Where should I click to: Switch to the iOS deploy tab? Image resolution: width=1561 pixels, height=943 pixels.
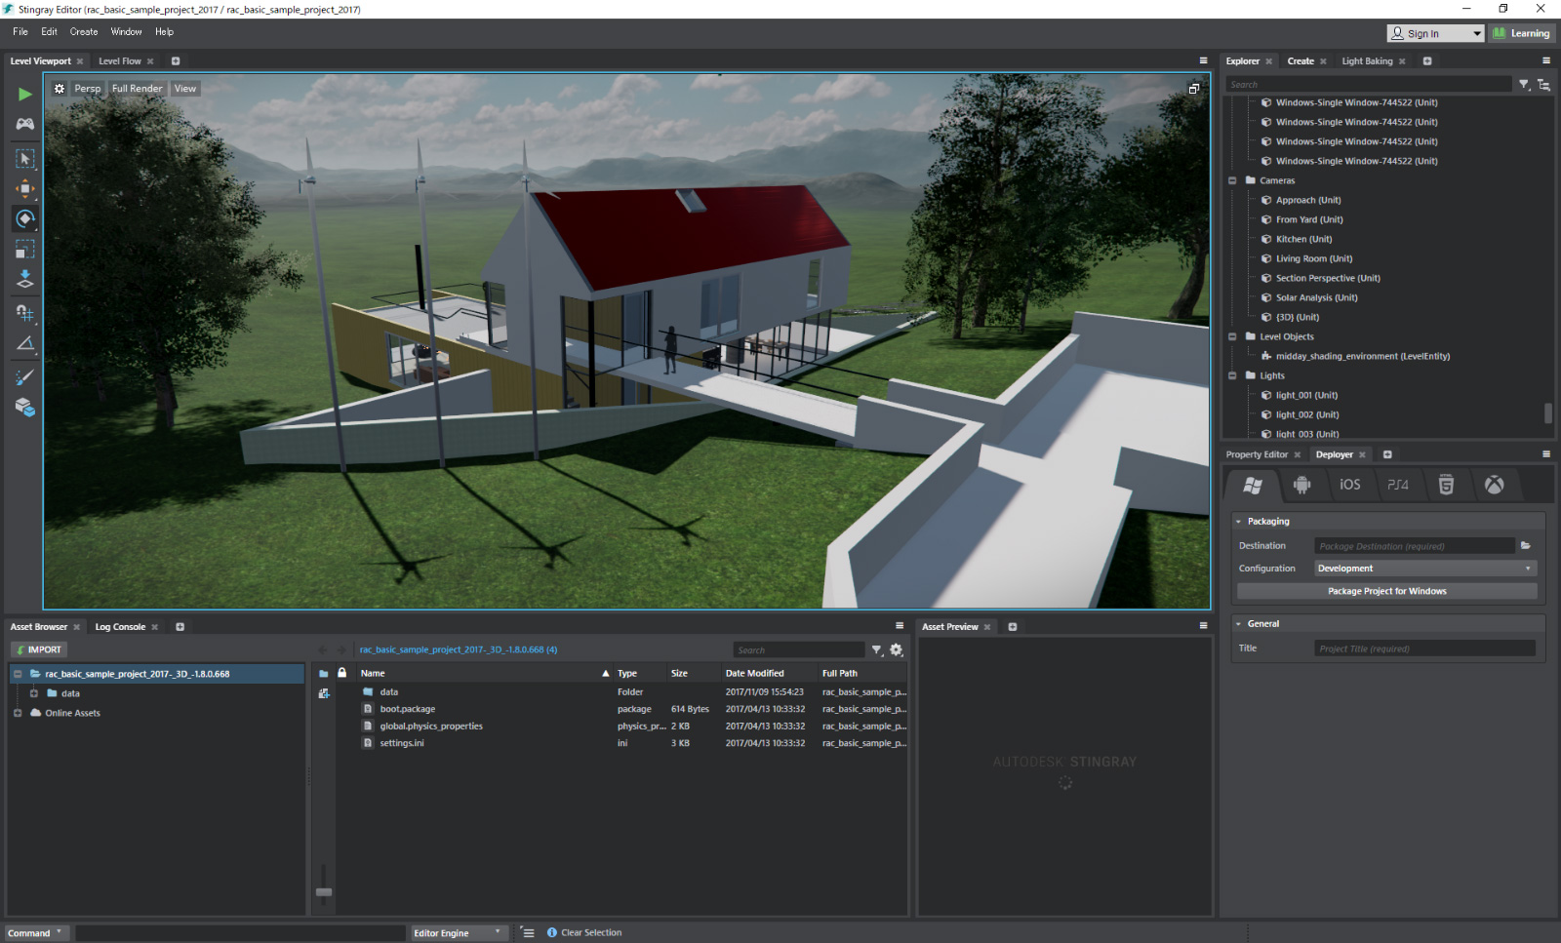(1349, 485)
